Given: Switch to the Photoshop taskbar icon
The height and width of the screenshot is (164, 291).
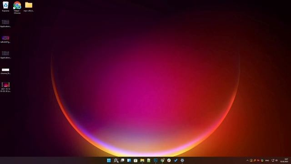Looking at the screenshot, I should (x=156, y=160).
